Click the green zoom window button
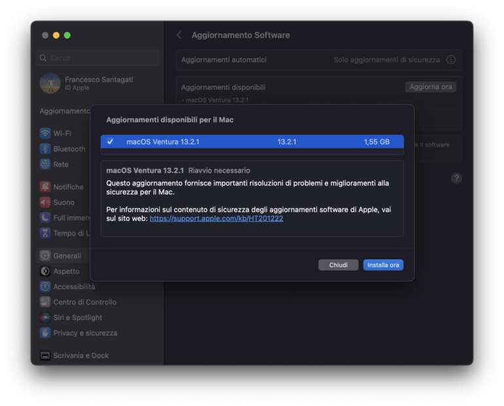This screenshot has width=504, height=406. [67, 35]
